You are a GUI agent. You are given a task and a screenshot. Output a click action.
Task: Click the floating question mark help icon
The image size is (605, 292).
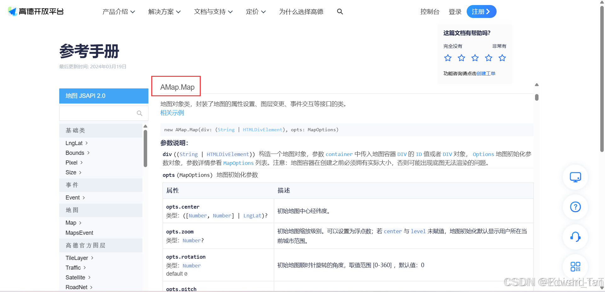coord(575,207)
